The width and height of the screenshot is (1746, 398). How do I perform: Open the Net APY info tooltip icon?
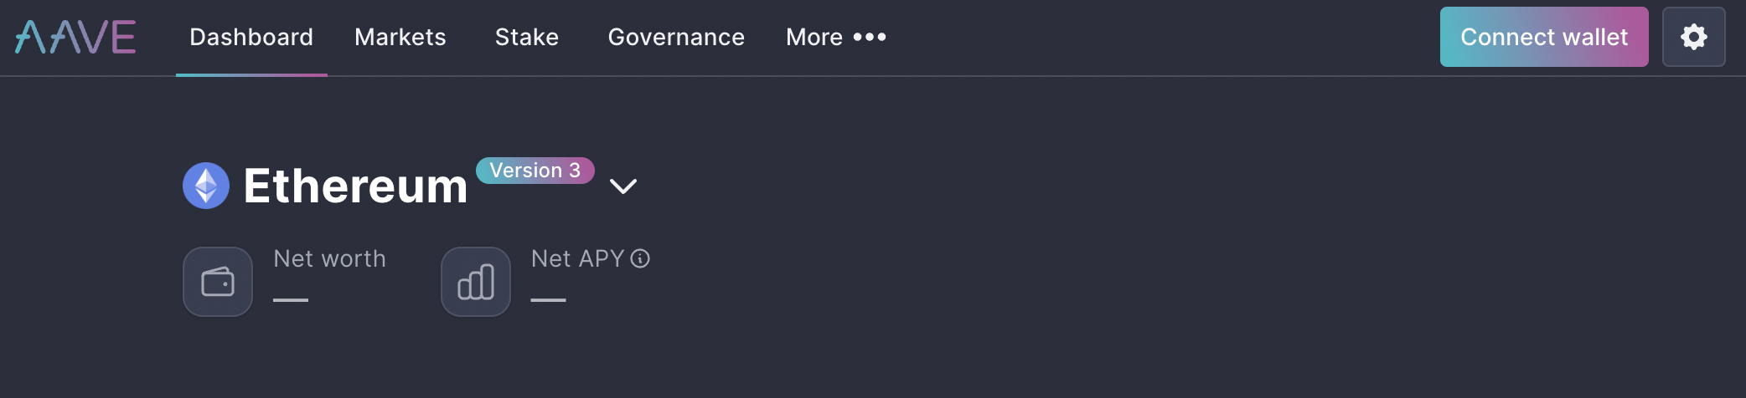tap(640, 258)
